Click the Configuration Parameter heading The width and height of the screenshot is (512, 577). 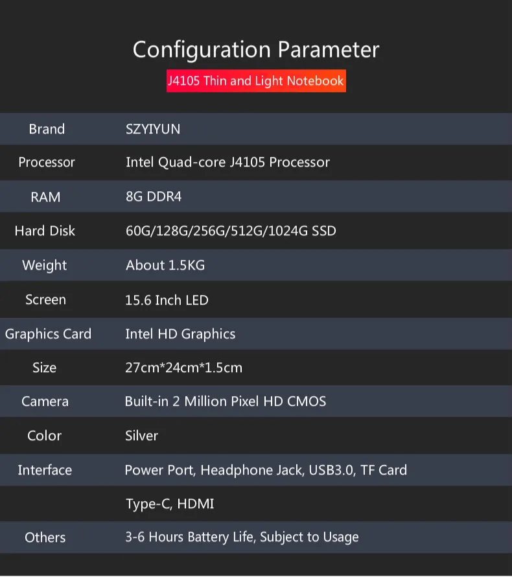[256, 49]
